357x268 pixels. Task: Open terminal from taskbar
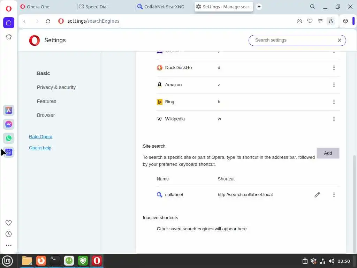pos(55,261)
